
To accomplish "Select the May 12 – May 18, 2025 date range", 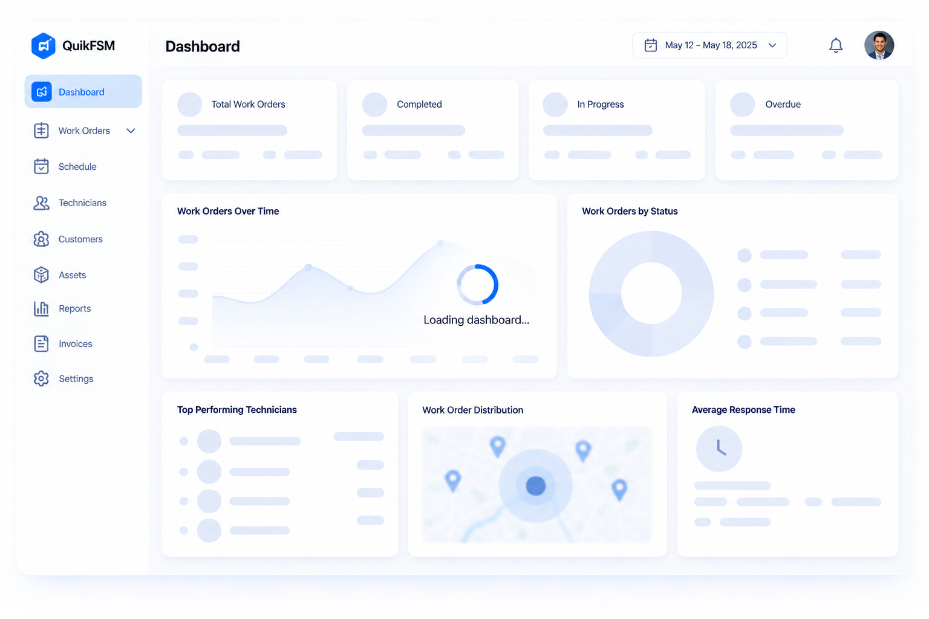I will [x=709, y=45].
